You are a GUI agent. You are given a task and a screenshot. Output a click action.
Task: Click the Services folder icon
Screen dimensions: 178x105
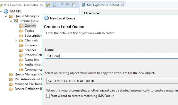click(21, 50)
